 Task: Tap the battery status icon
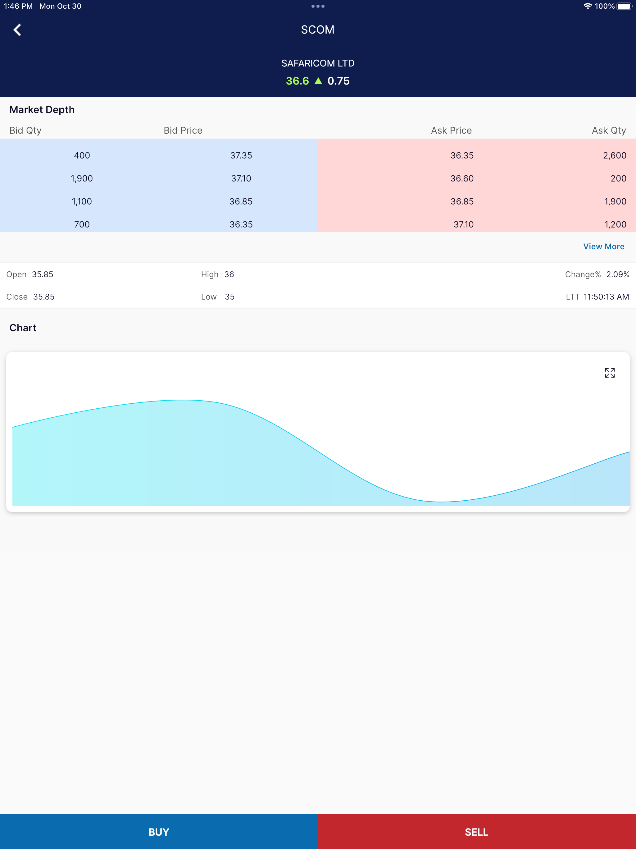[x=624, y=6]
